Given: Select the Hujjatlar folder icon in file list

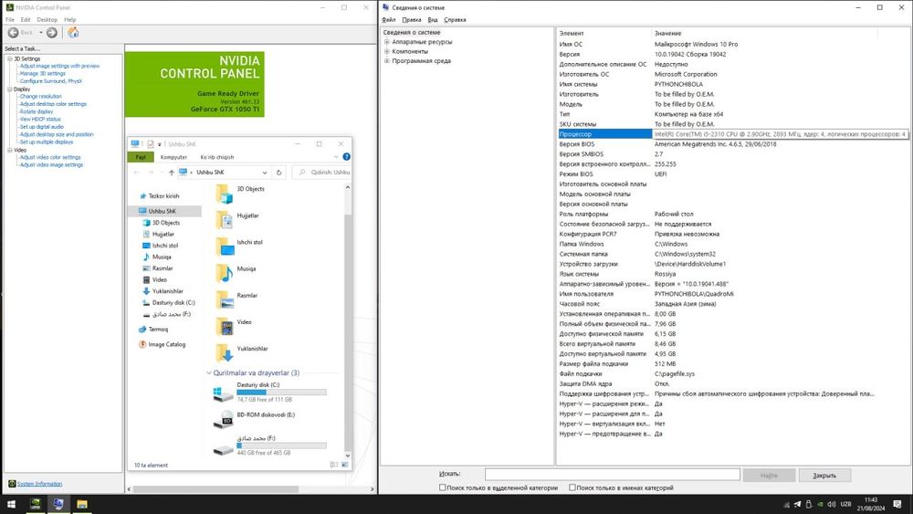Looking at the screenshot, I should [225, 220].
